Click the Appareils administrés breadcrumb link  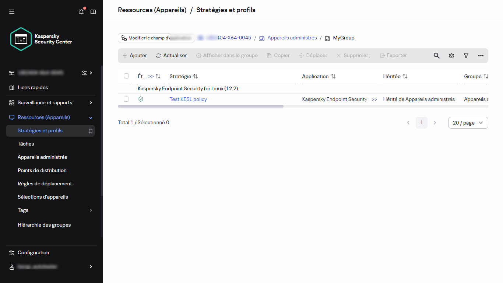click(292, 38)
